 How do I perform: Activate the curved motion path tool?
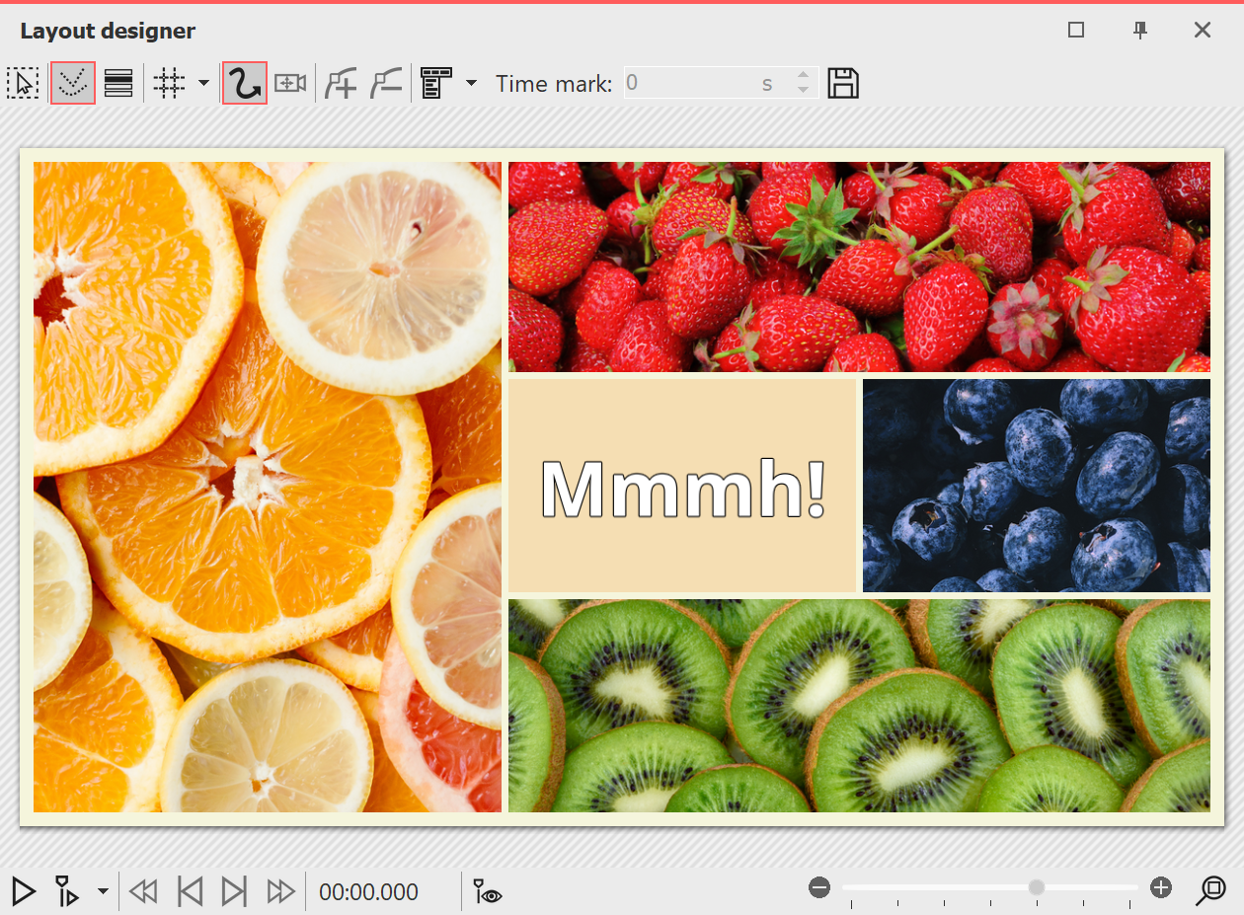point(244,83)
